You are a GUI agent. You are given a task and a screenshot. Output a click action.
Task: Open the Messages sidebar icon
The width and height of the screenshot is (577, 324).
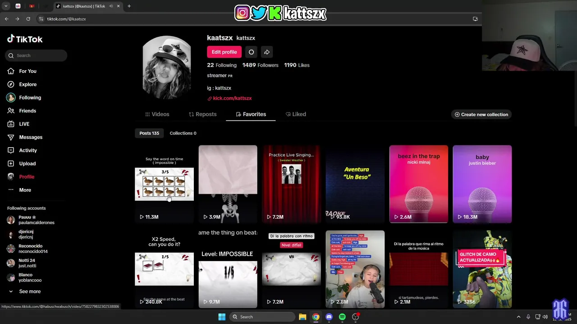click(x=11, y=137)
